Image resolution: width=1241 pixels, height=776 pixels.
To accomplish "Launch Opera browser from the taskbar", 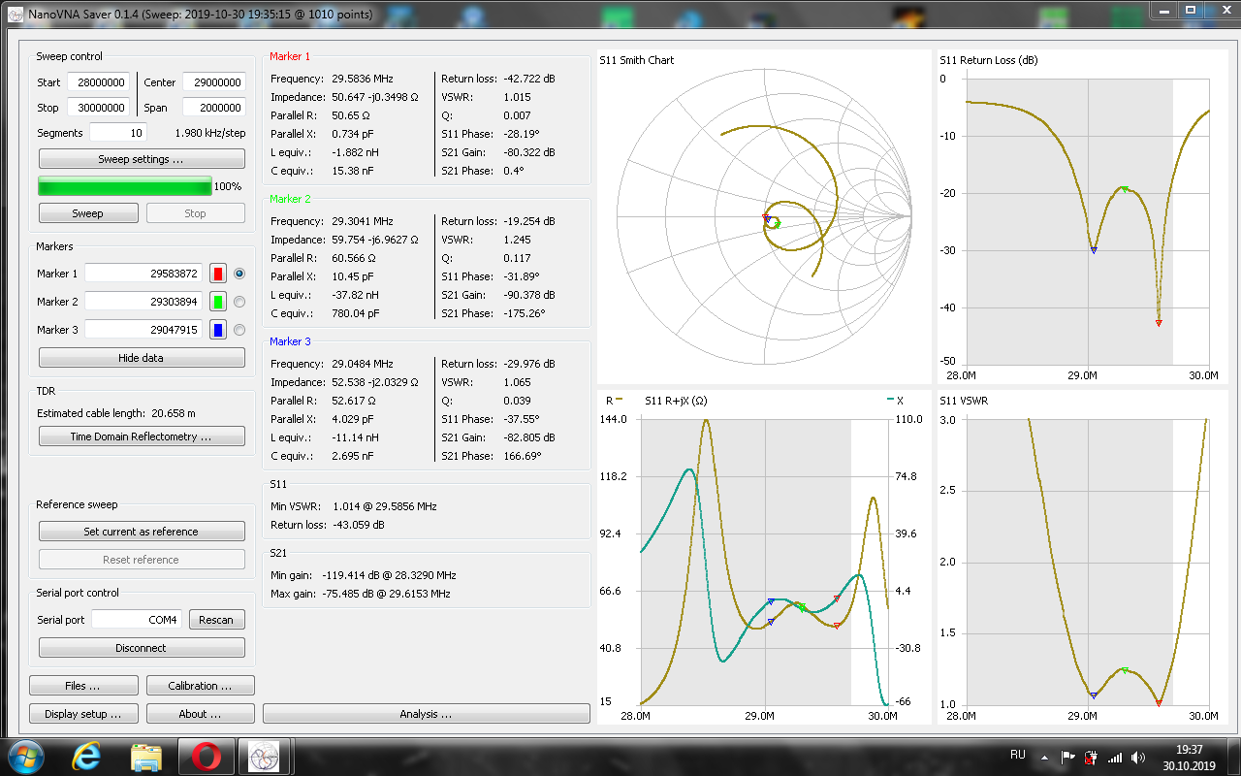I will pyautogui.click(x=206, y=757).
